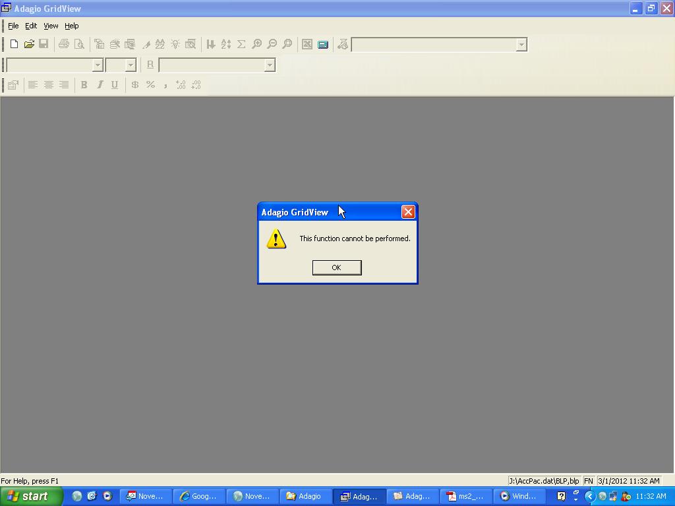Screen dimensions: 675x506
Task: Open the View menu
Action: pyautogui.click(x=51, y=26)
